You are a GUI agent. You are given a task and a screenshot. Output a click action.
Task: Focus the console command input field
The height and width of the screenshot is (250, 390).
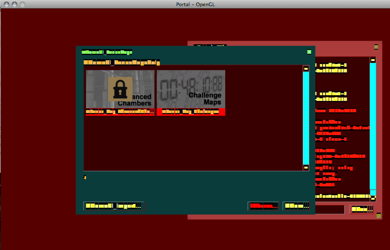tap(330, 210)
